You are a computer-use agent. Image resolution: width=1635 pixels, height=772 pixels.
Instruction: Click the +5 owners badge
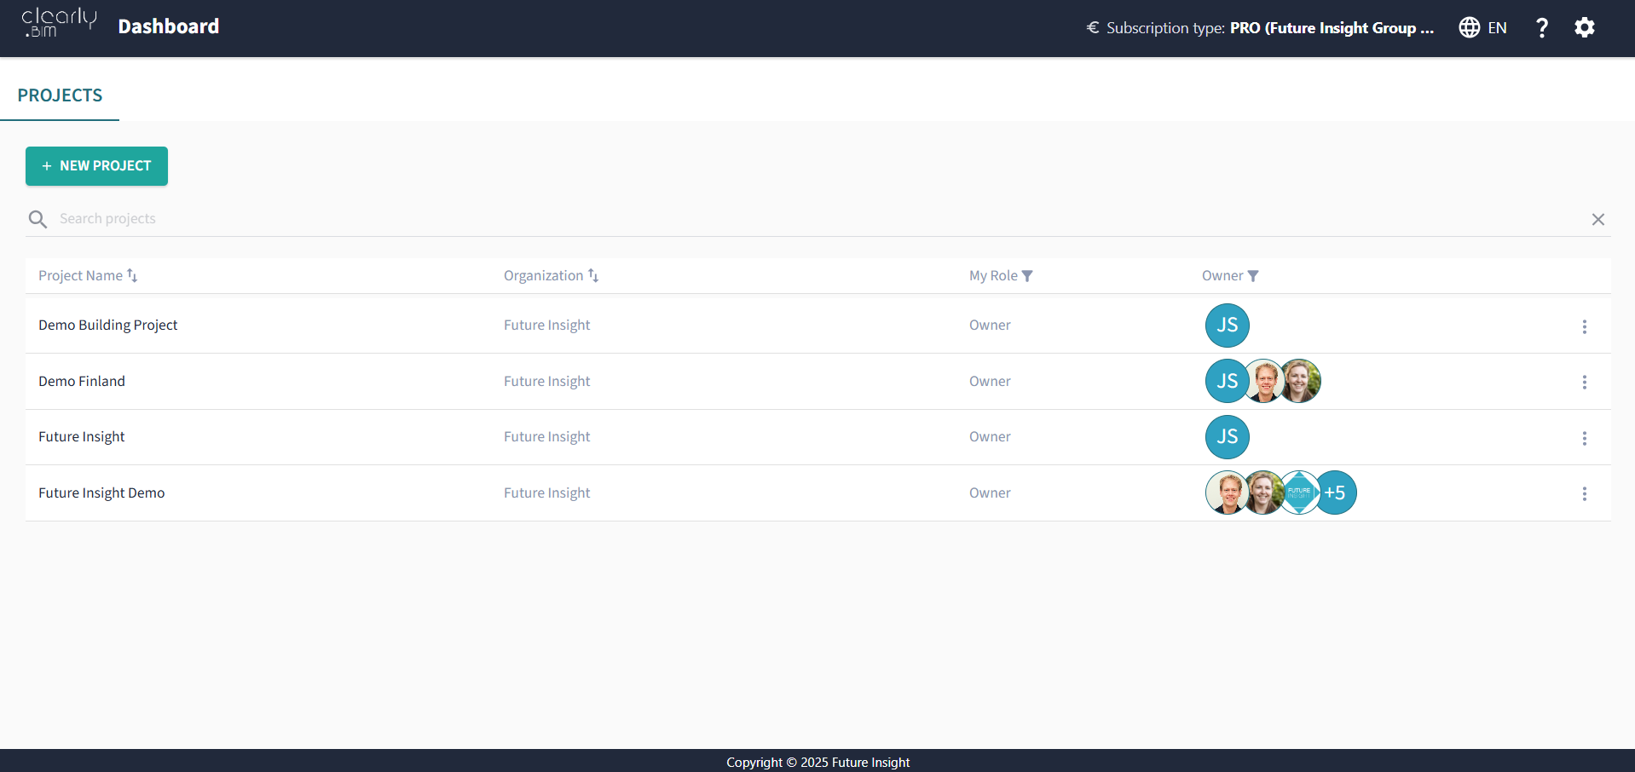pyautogui.click(x=1336, y=493)
